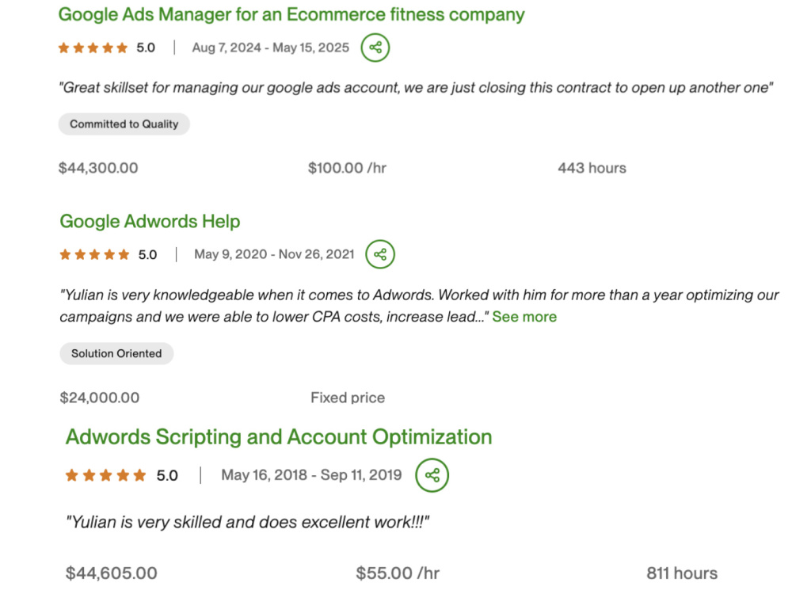Share the Google Adwords Help review
The width and height of the screenshot is (792, 594).
click(380, 254)
